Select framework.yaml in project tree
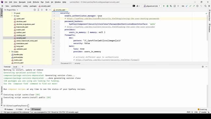 (x=22, y=27)
